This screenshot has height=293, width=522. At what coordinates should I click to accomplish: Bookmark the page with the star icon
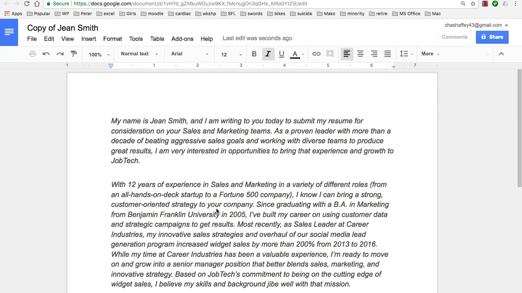click(x=473, y=4)
